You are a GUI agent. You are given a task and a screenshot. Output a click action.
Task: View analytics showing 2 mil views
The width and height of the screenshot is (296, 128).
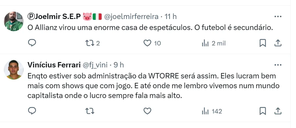pos(205,43)
